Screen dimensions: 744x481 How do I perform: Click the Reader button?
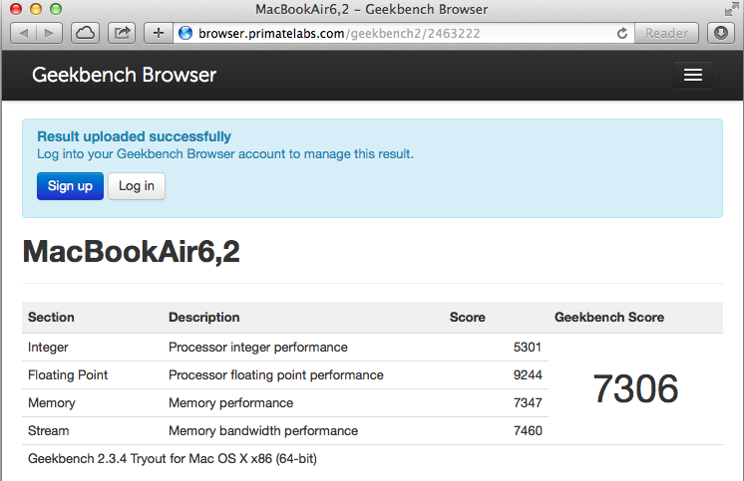point(666,33)
